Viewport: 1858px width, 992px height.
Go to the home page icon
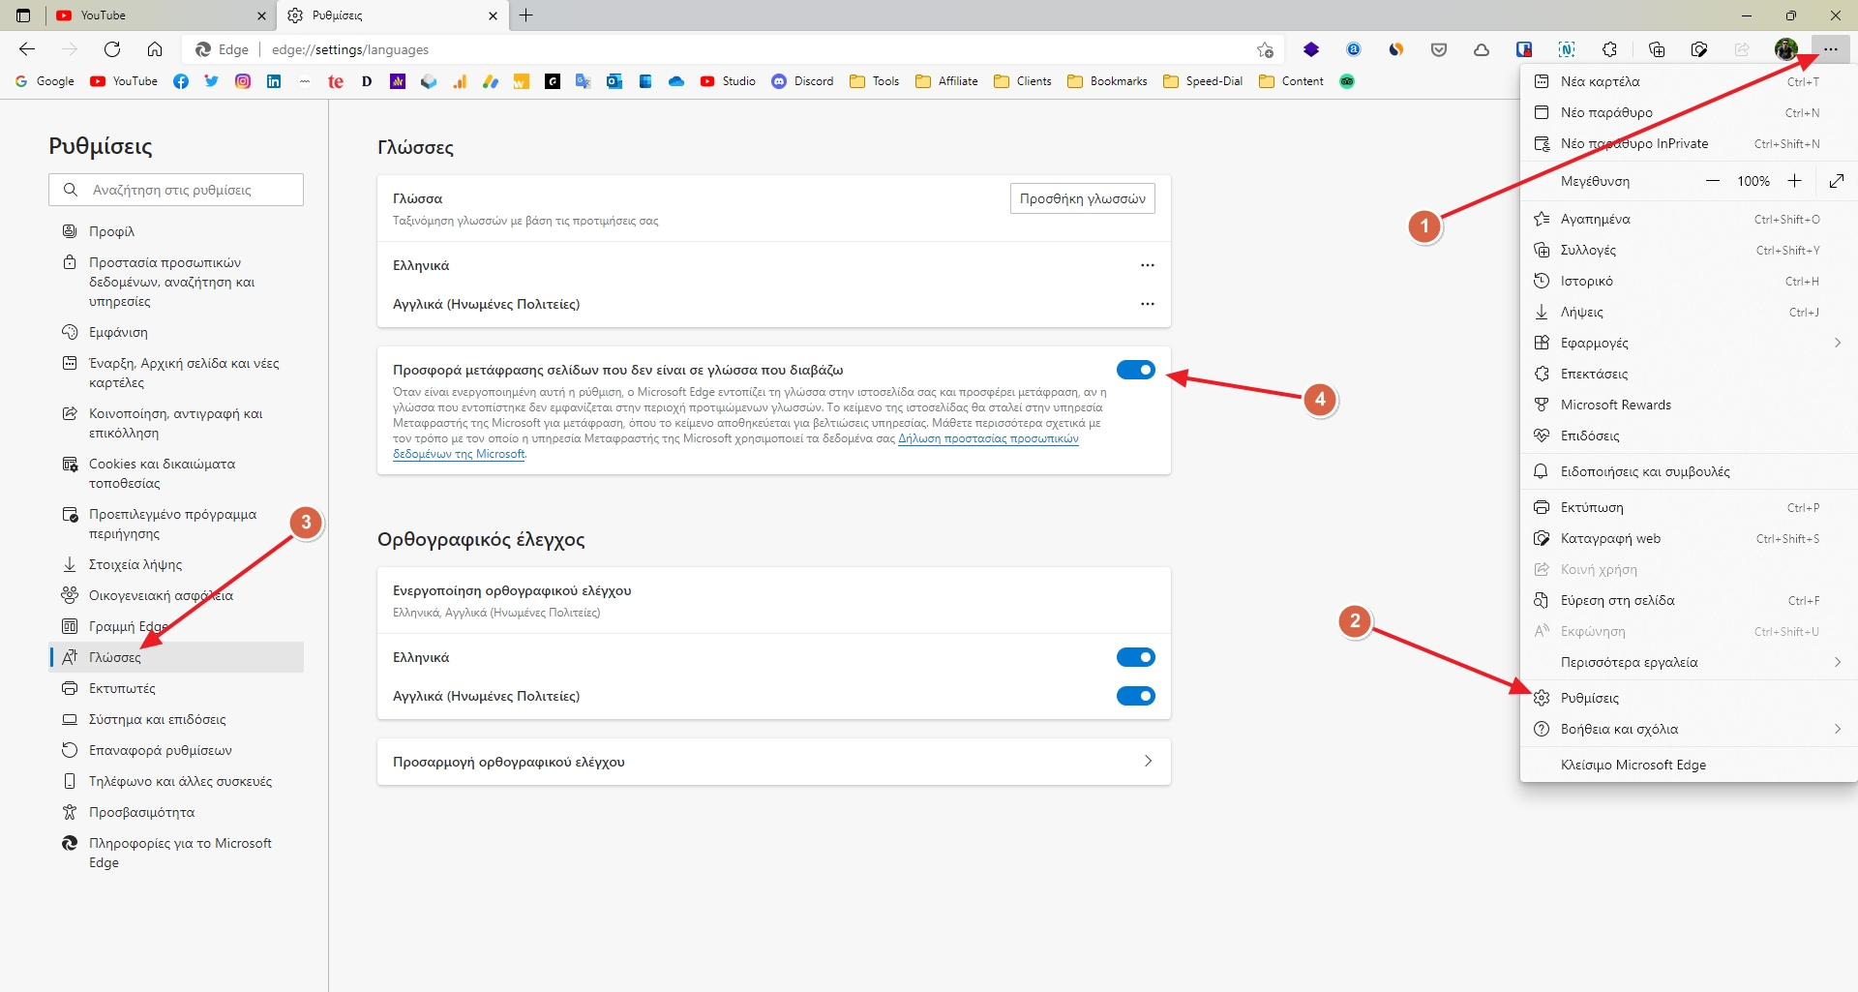[155, 49]
